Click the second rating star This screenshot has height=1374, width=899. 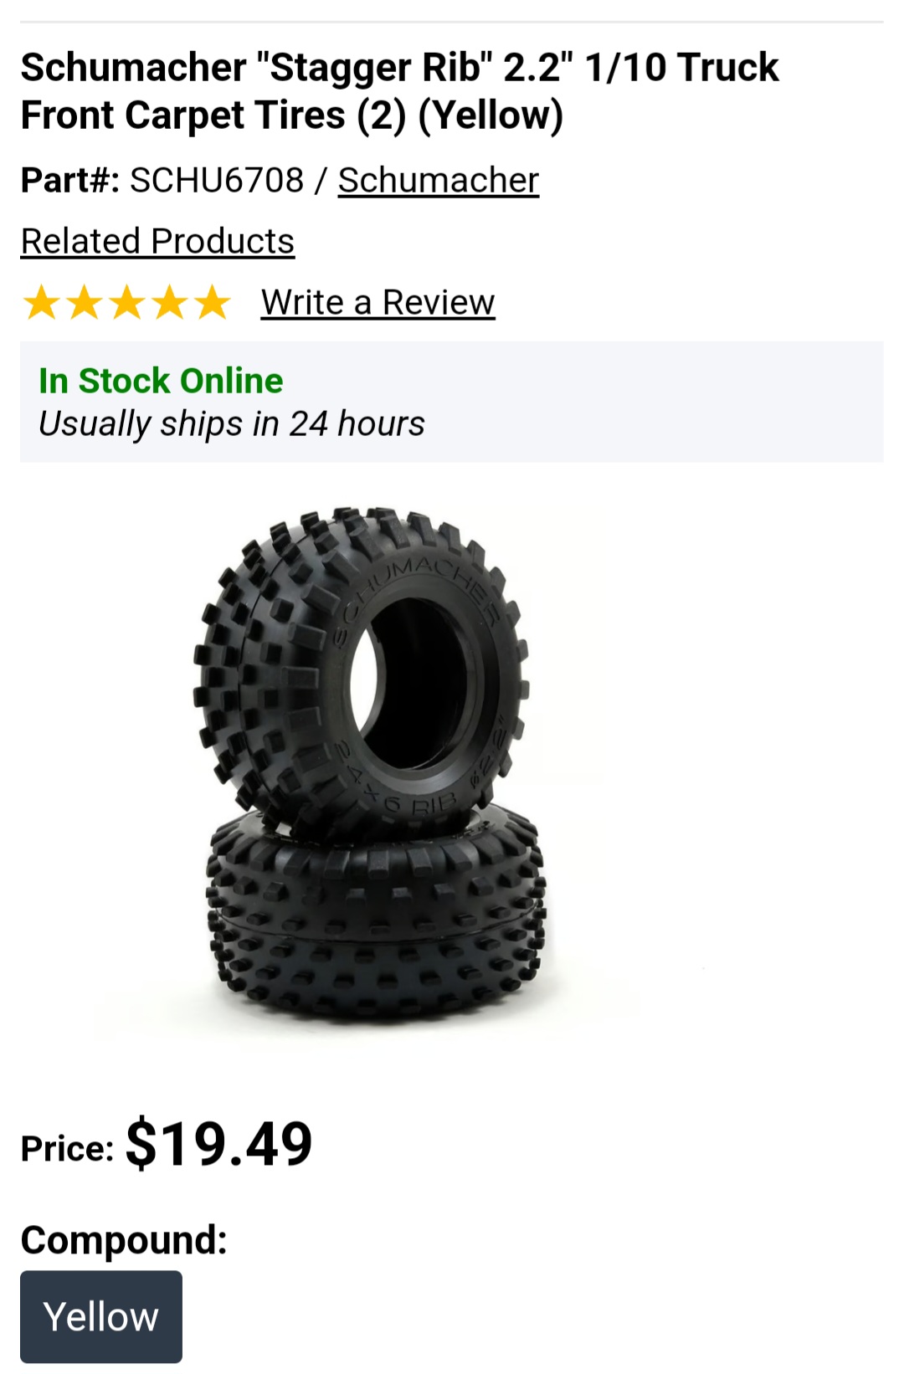click(84, 302)
